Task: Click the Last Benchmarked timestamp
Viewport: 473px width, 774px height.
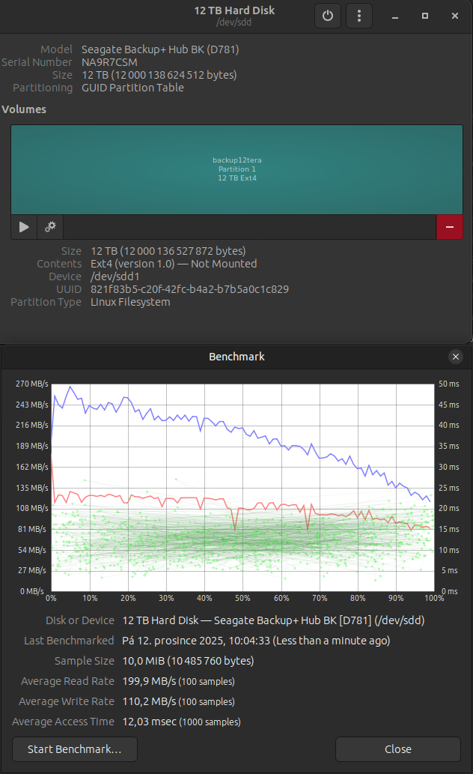Action: tap(255, 641)
